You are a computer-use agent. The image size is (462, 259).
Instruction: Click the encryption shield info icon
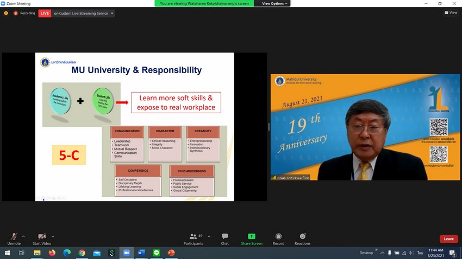coord(6,13)
